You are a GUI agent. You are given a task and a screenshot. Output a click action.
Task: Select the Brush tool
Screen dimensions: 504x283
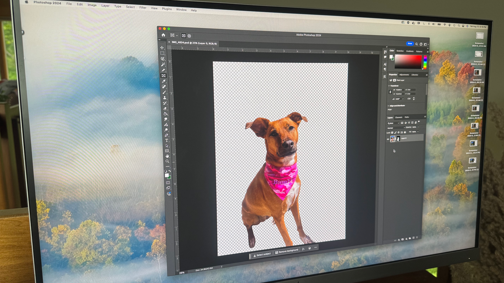(164, 92)
